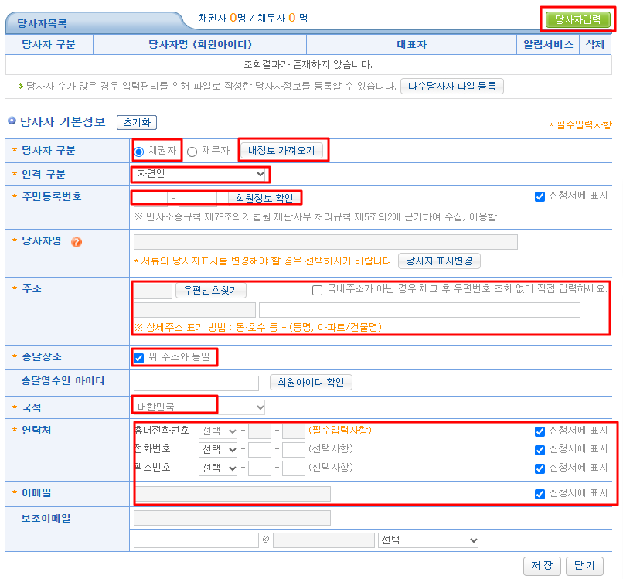Check the non-domestic address checkbox
Image resolution: width=623 pixels, height=579 pixels.
317,290
